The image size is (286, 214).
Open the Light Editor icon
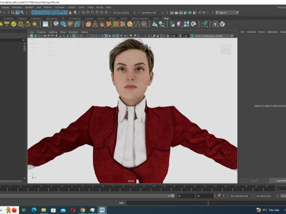[x=200, y=12]
